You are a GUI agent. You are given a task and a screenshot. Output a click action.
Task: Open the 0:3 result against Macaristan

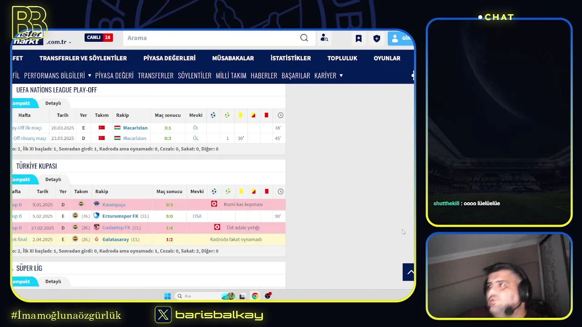point(168,139)
